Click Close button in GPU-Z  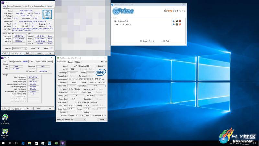point(102,119)
